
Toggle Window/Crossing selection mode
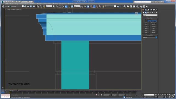point(63,7)
